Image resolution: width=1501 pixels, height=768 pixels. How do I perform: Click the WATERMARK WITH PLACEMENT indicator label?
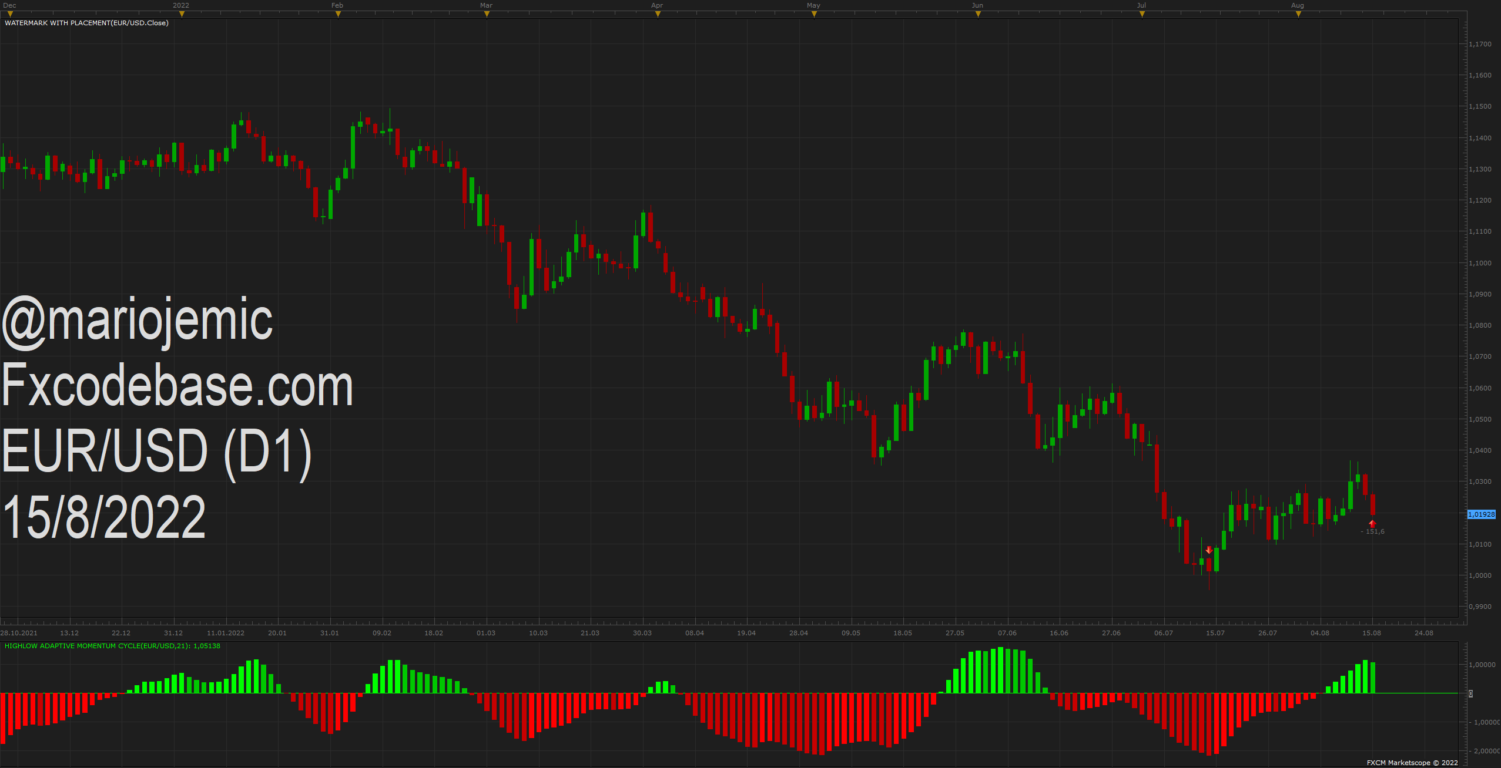pyautogui.click(x=86, y=23)
